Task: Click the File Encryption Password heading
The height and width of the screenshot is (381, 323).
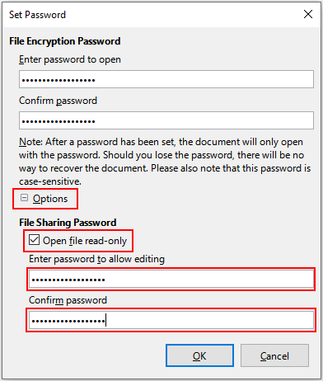Action: click(x=65, y=41)
